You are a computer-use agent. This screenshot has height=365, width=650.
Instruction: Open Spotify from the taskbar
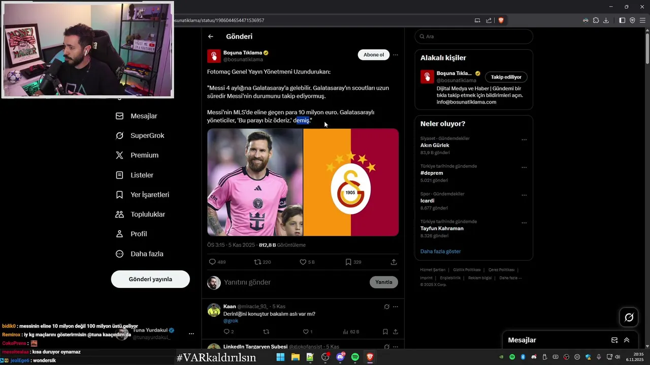tap(355, 357)
